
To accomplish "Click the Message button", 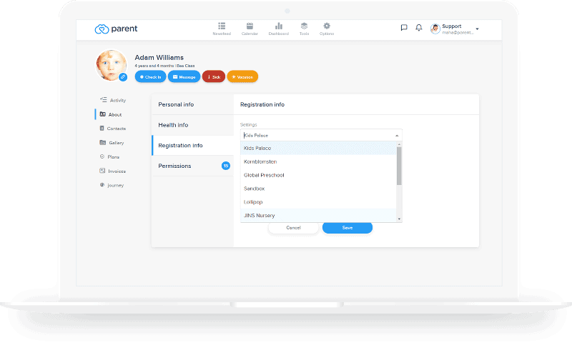I will (x=184, y=76).
